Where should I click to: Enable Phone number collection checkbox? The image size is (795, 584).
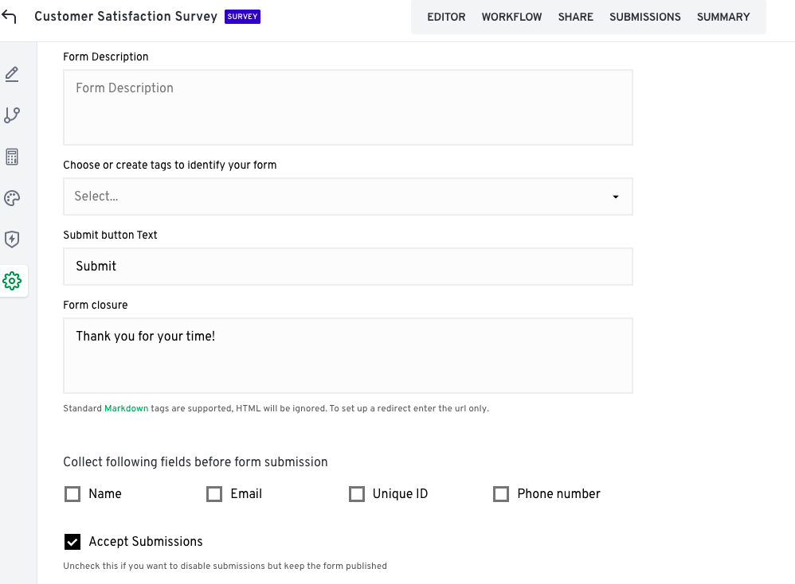[x=501, y=494]
